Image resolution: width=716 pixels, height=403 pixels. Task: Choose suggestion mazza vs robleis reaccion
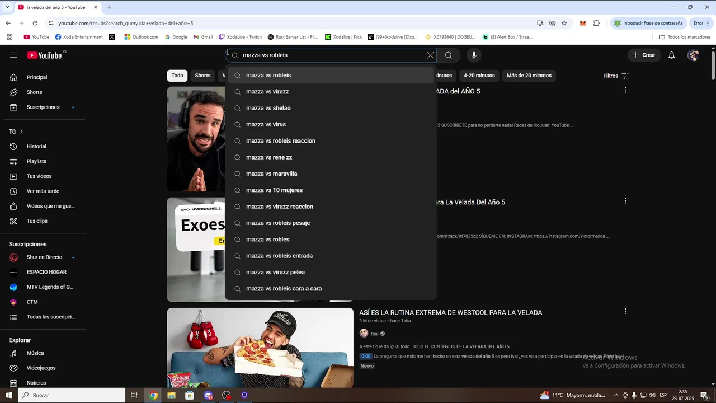click(x=331, y=140)
